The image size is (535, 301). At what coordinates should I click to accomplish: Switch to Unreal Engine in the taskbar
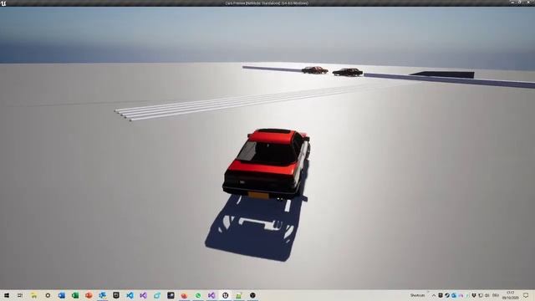[x=225, y=295]
